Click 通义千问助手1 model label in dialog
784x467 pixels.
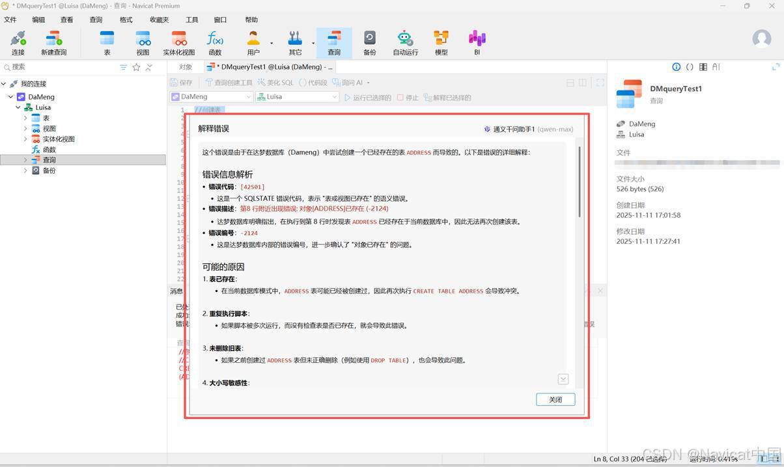pyautogui.click(x=513, y=129)
